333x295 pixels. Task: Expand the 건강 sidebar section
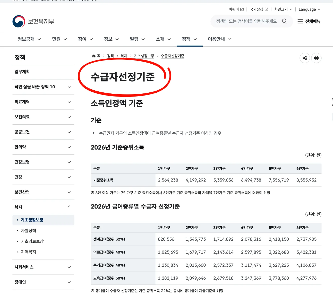(x=43, y=177)
